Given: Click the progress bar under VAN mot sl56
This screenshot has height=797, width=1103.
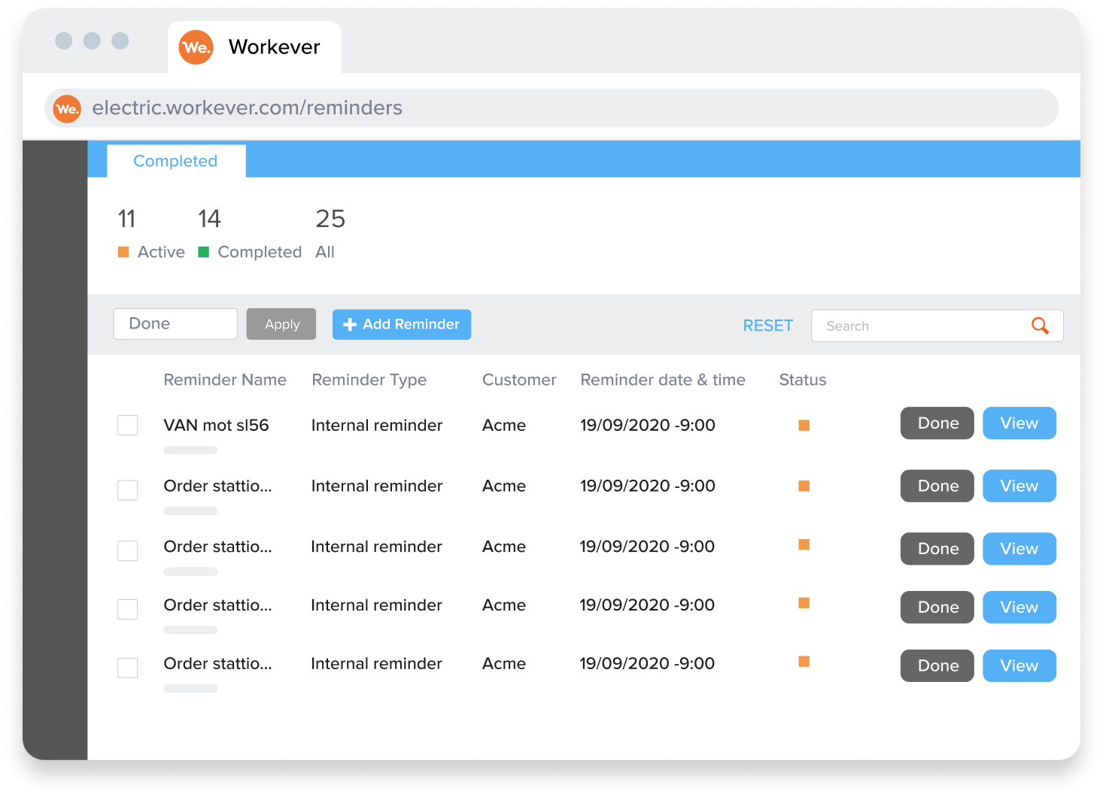Looking at the screenshot, I should click(190, 450).
